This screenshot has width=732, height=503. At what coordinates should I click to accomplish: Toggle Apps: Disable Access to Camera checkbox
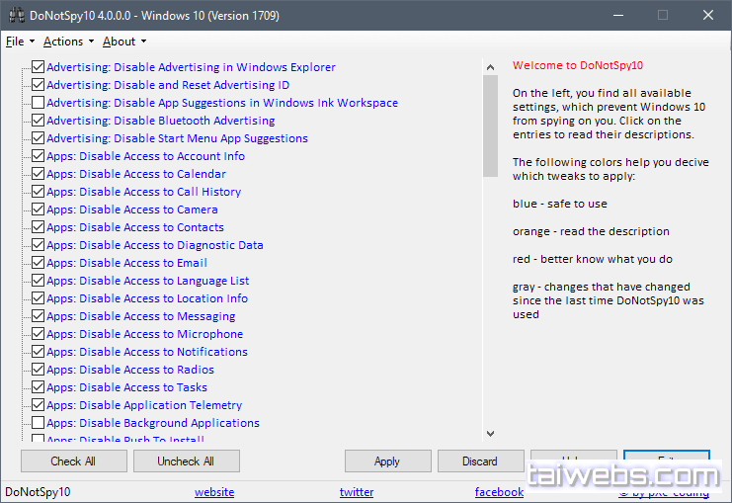(38, 210)
